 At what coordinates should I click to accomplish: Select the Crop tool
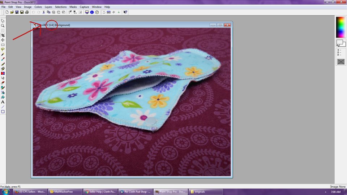[3, 35]
